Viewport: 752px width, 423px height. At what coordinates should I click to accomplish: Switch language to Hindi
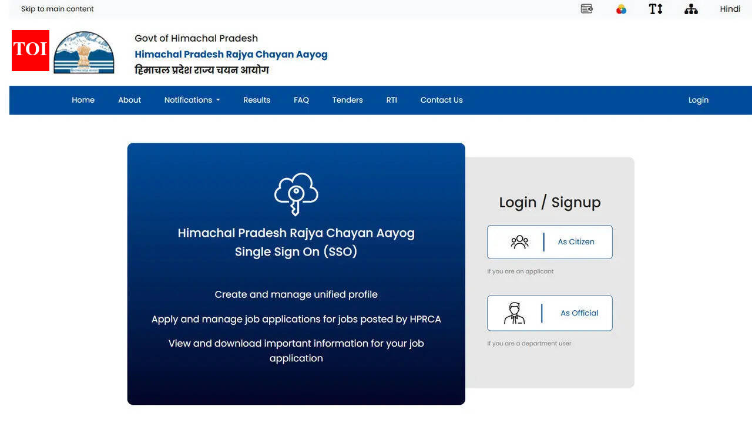pyautogui.click(x=730, y=9)
